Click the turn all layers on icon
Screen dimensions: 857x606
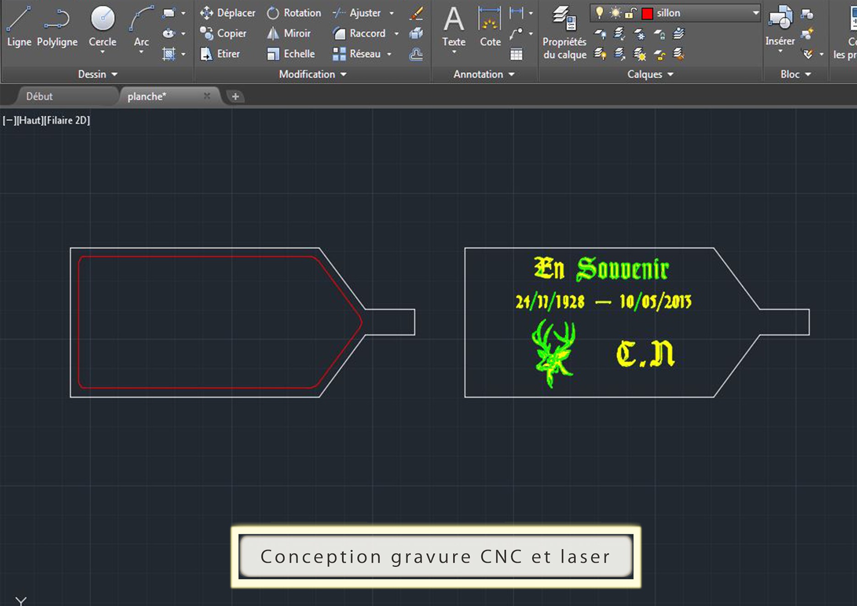point(600,55)
